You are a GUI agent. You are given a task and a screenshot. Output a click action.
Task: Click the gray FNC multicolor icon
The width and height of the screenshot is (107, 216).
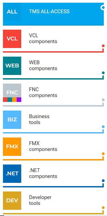click(x=12, y=93)
